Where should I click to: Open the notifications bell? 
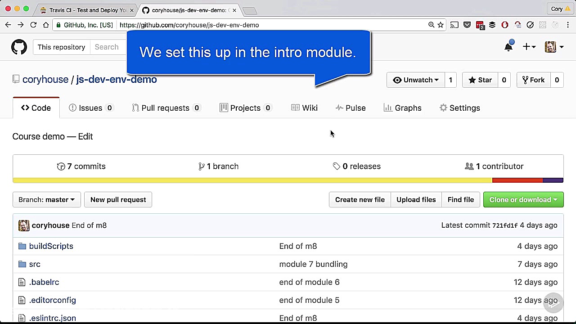coord(508,47)
